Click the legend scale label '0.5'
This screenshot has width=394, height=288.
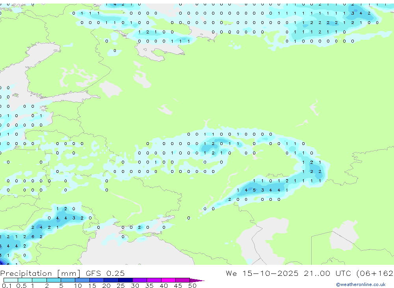[x=21, y=286]
